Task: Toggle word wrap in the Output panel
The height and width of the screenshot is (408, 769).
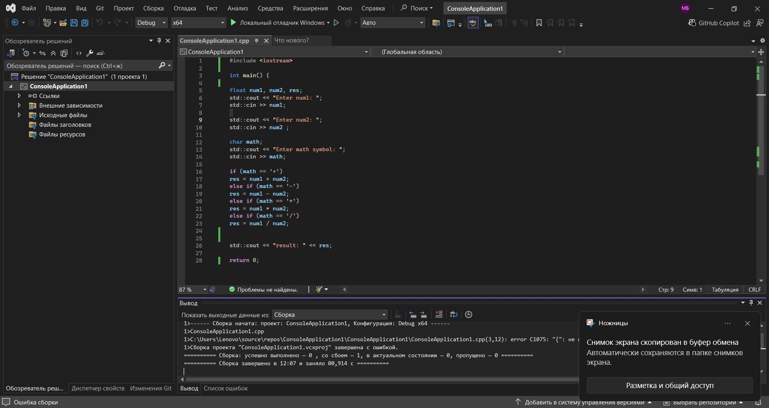Action: (454, 314)
